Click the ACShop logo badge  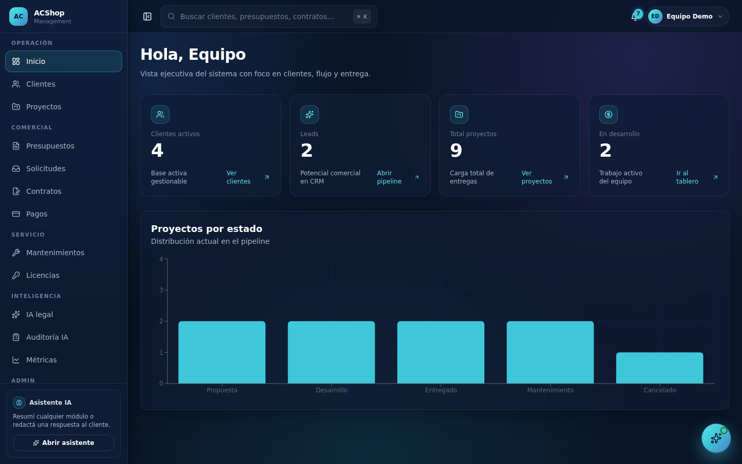click(19, 16)
